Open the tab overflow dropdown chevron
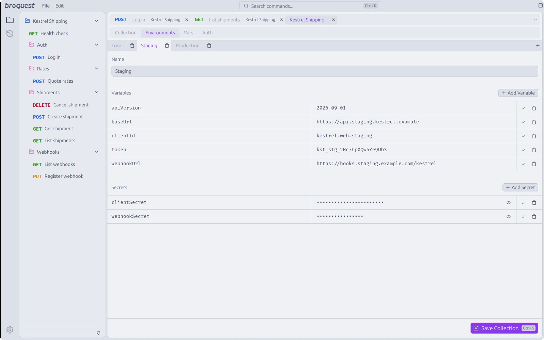Screen dimensions: 544x340 535,20
